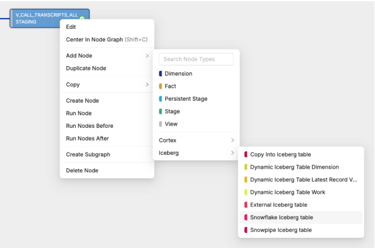Choose Center In Node Graph
375x248 pixels.
[x=106, y=40]
